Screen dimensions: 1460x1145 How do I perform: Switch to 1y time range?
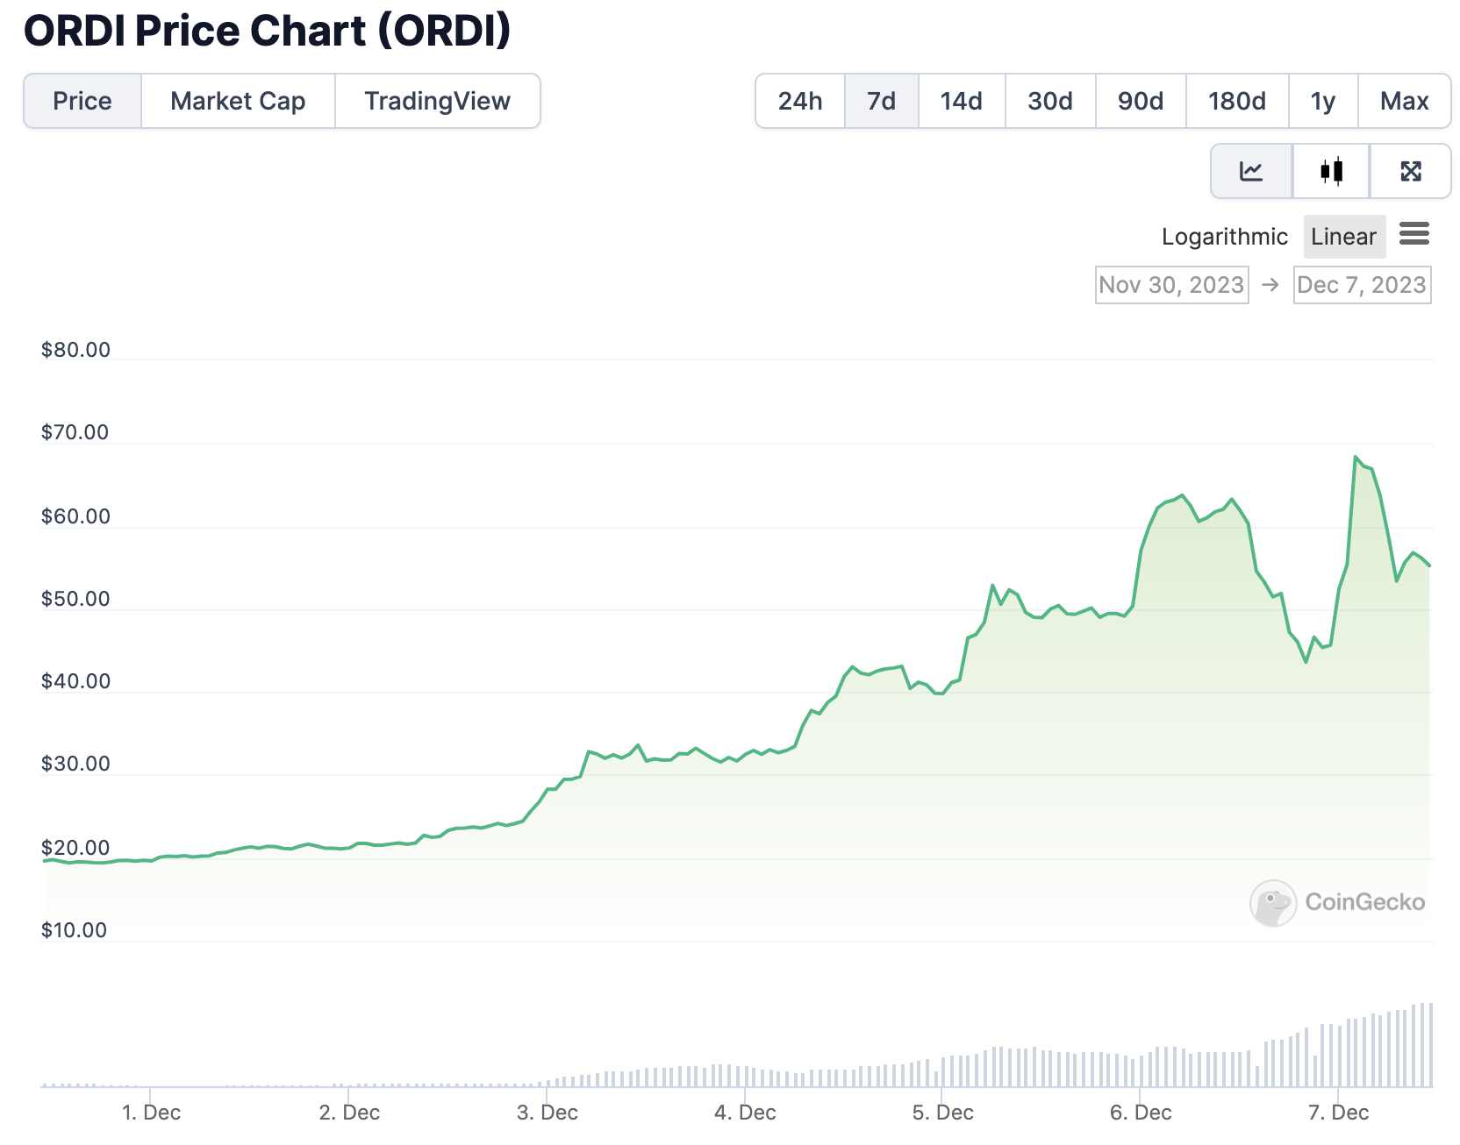[1322, 102]
